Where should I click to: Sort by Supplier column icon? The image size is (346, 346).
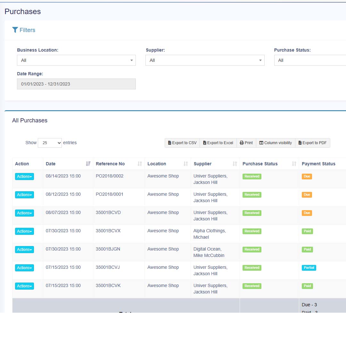point(235,164)
